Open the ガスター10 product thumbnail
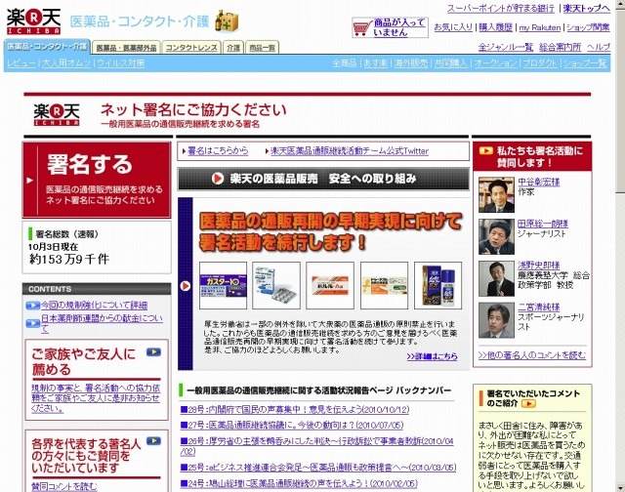 (223, 285)
